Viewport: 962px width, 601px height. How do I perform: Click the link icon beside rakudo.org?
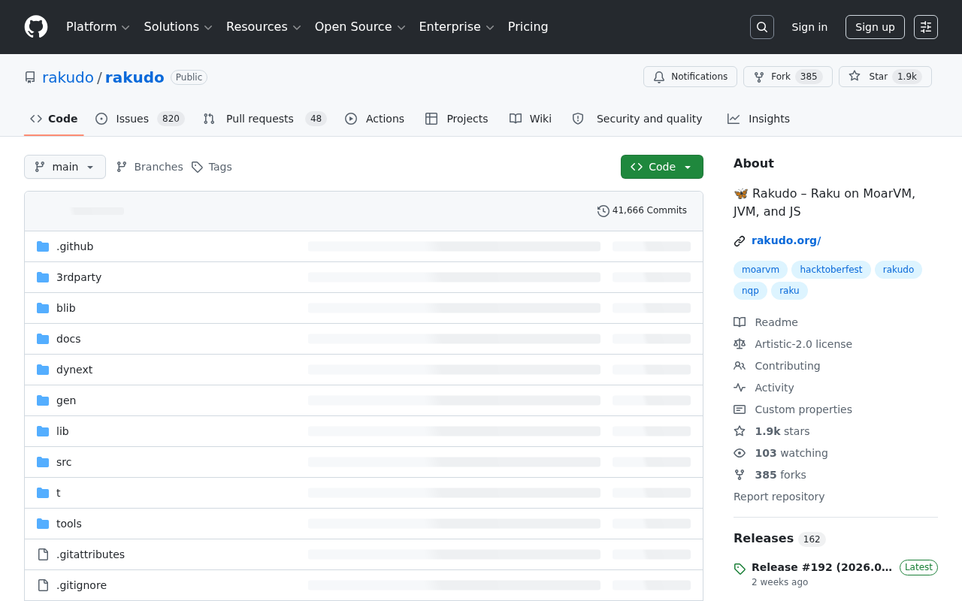click(740, 241)
